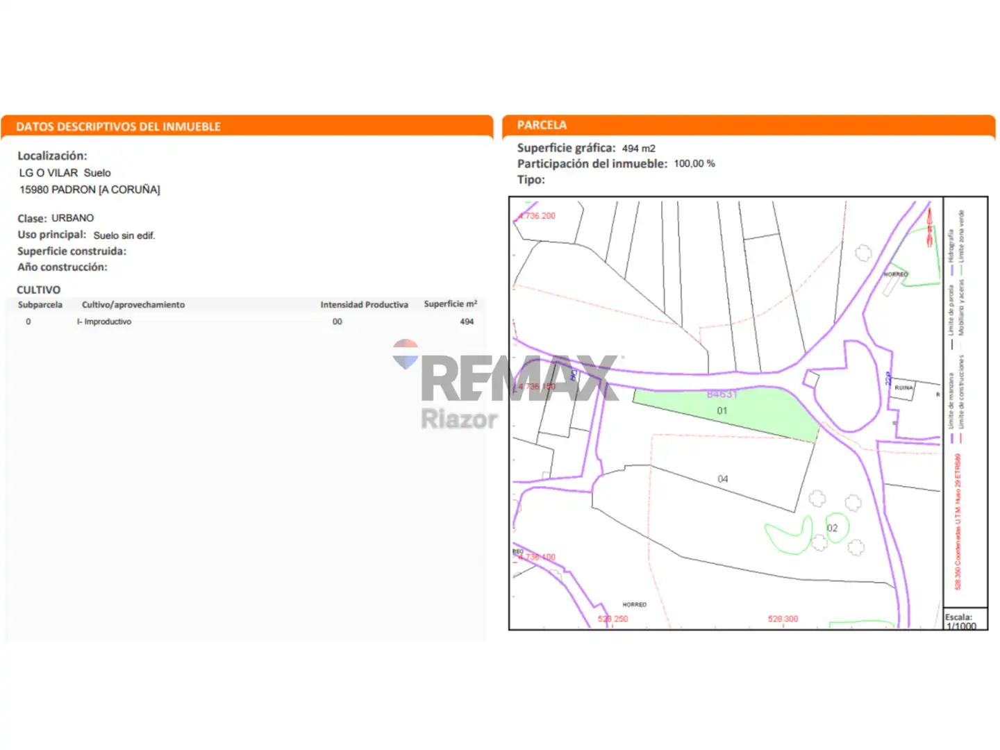This screenshot has height=750, width=1000.
Task: Click the parcel label '04' on the map
Action: click(x=723, y=479)
